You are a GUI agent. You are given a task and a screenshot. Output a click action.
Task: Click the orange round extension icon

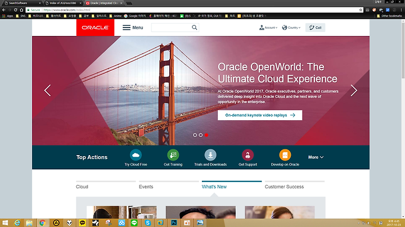coord(374,10)
